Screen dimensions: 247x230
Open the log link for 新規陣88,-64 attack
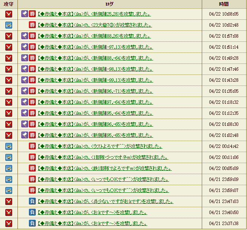tap(95, 58)
